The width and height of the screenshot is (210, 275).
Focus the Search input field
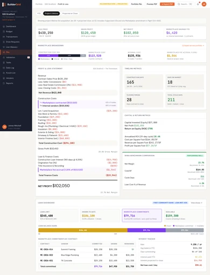tap(185, 4)
